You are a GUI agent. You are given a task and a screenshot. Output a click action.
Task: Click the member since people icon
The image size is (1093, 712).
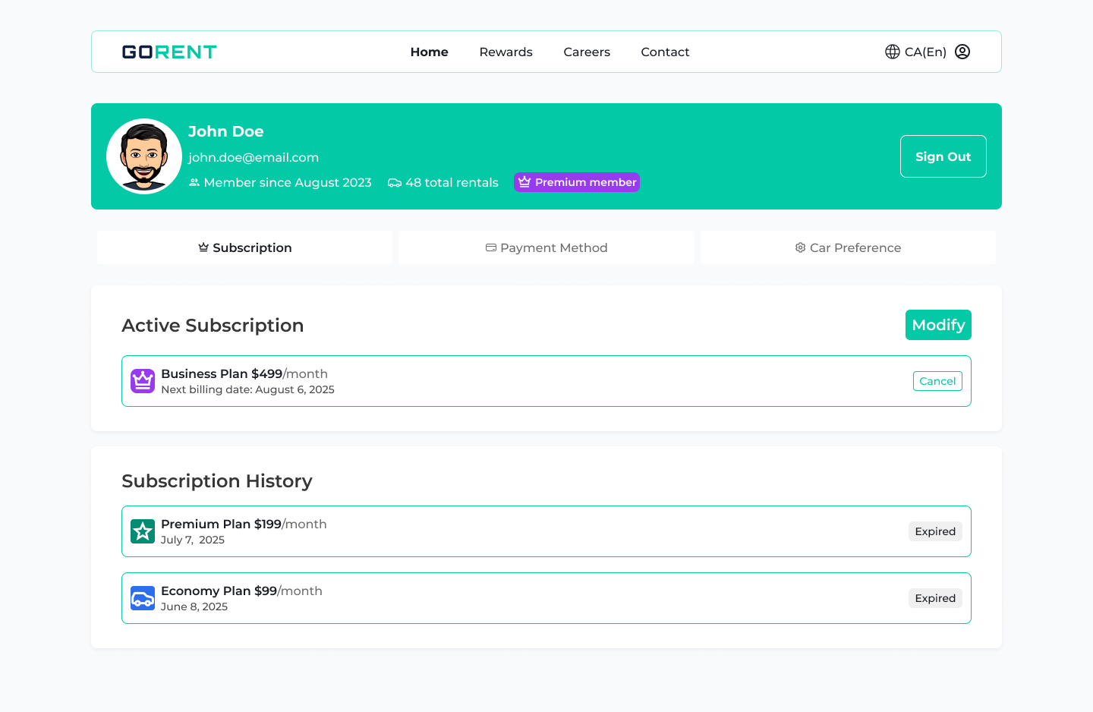(194, 183)
